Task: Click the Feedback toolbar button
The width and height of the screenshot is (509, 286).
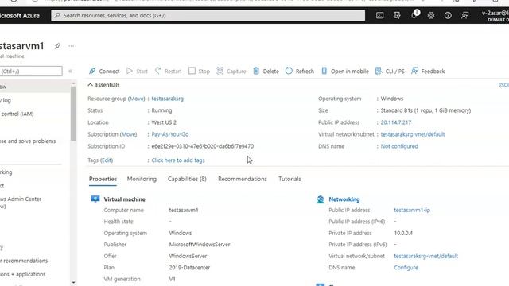Action: (428, 71)
